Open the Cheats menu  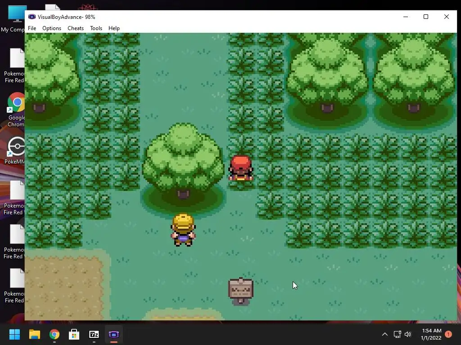[x=76, y=28]
